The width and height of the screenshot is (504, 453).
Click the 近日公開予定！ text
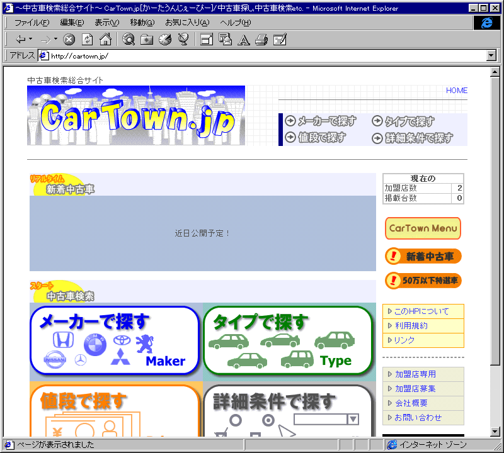[202, 233]
